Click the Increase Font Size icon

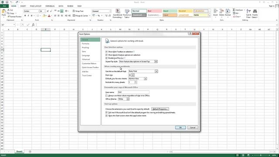click(x=48, y=11)
